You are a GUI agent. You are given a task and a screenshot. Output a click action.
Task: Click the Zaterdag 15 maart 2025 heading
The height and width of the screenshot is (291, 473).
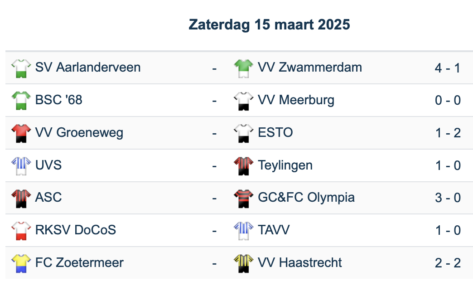269,24
